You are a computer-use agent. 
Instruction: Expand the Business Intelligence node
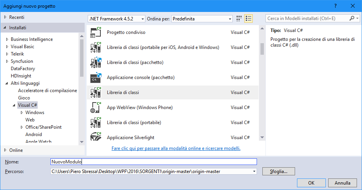point(7,39)
